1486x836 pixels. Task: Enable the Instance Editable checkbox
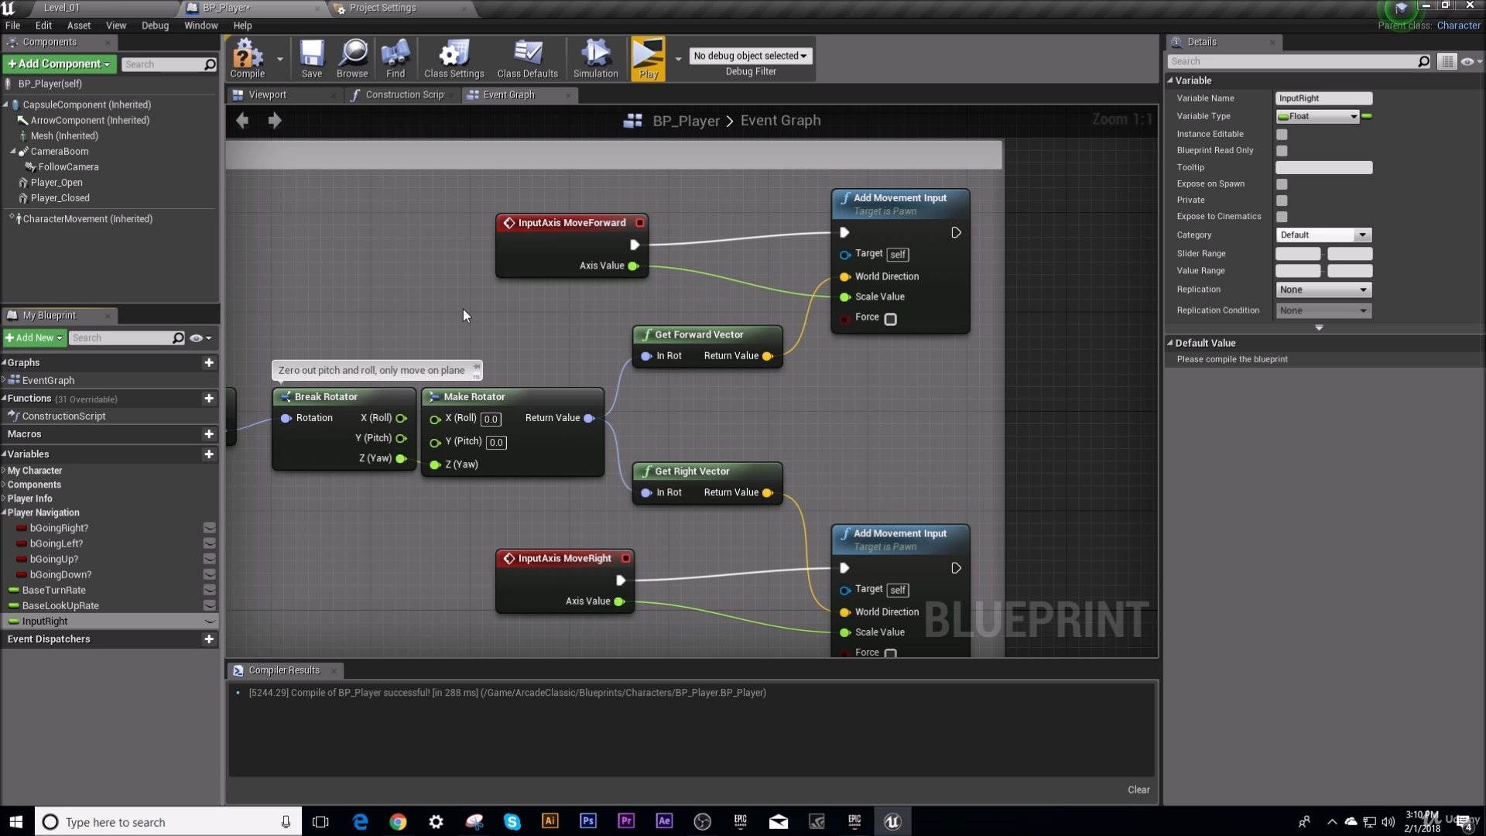tap(1282, 135)
